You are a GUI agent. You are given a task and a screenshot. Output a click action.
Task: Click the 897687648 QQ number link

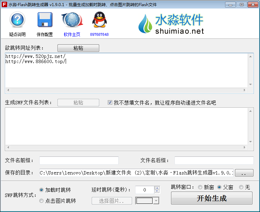click(99, 34)
